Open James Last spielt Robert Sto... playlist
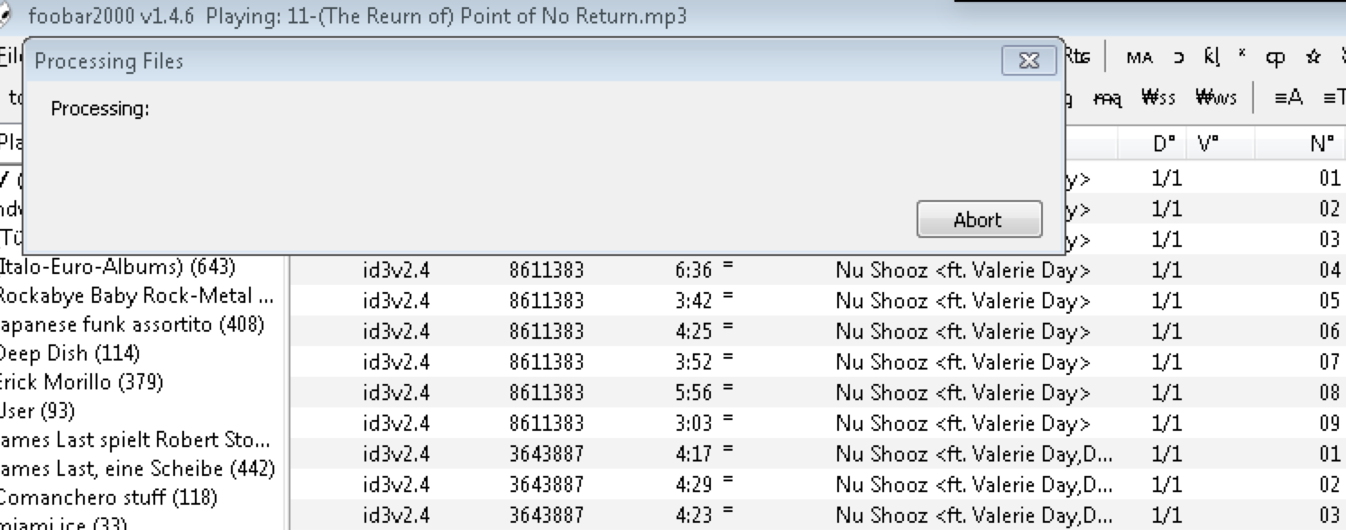 135,440
